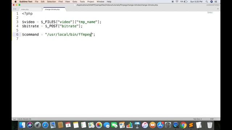Open FaceTime from the dock

pyautogui.click(x=114, y=125)
